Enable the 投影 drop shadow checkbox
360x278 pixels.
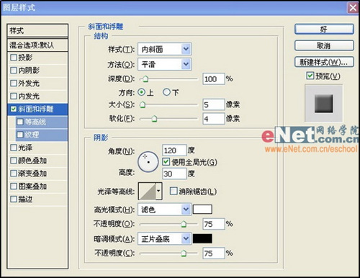[x=14, y=58]
